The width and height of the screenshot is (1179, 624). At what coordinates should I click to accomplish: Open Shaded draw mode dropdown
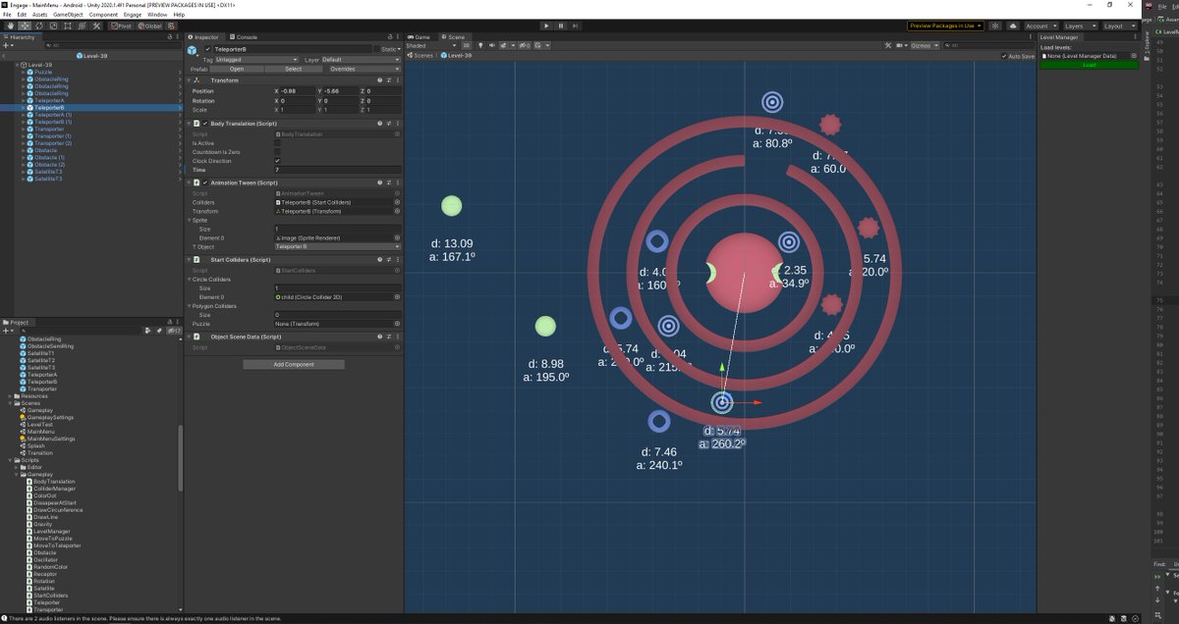pyautogui.click(x=430, y=45)
